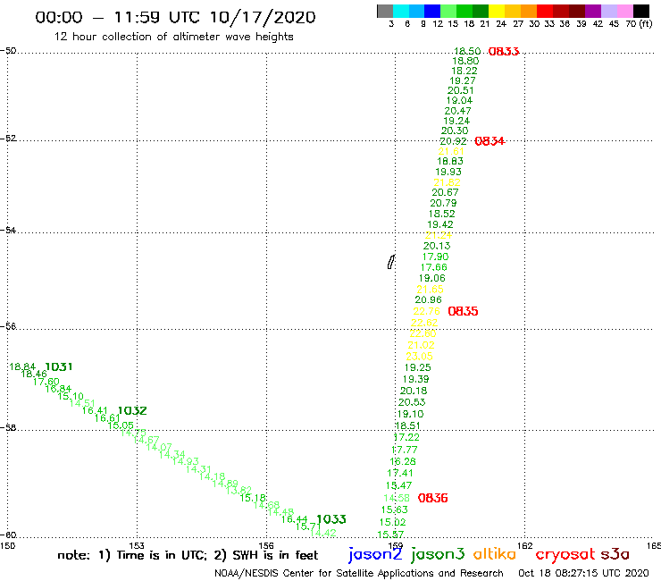Click the light green 15 ft swatch
Viewport: 661px width, 581px height.
pyautogui.click(x=448, y=11)
